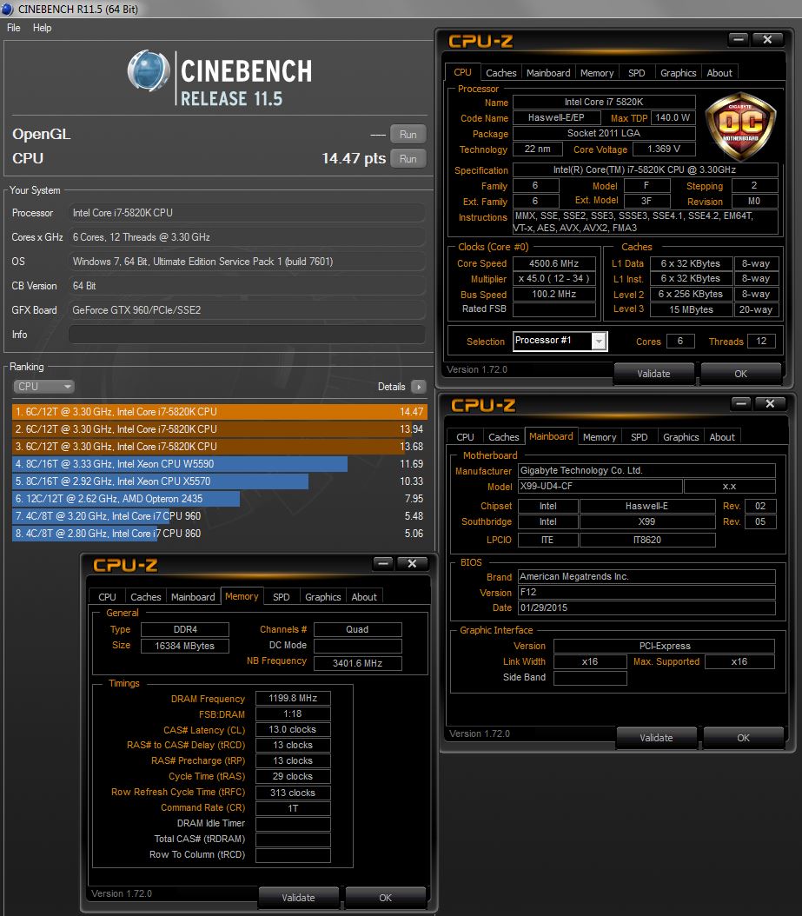802x916 pixels.
Task: Select Graphics tab in CPU-Z Mainboard window
Action: tap(680, 437)
